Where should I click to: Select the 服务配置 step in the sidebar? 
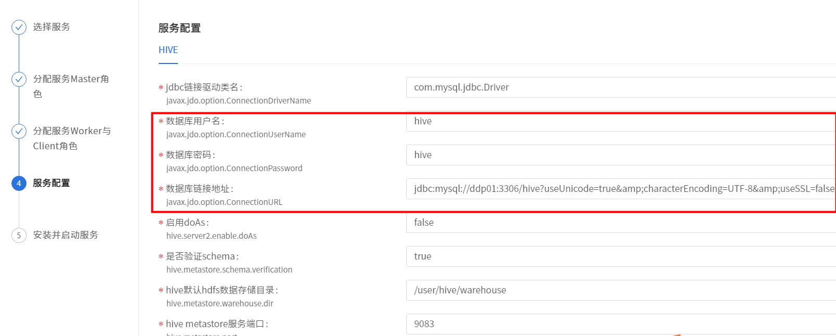[x=52, y=183]
